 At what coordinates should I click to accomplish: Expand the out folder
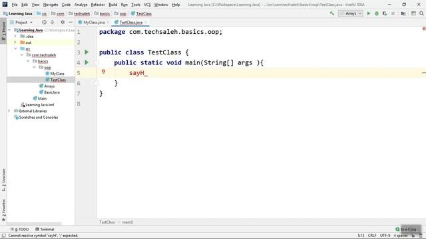(15, 42)
